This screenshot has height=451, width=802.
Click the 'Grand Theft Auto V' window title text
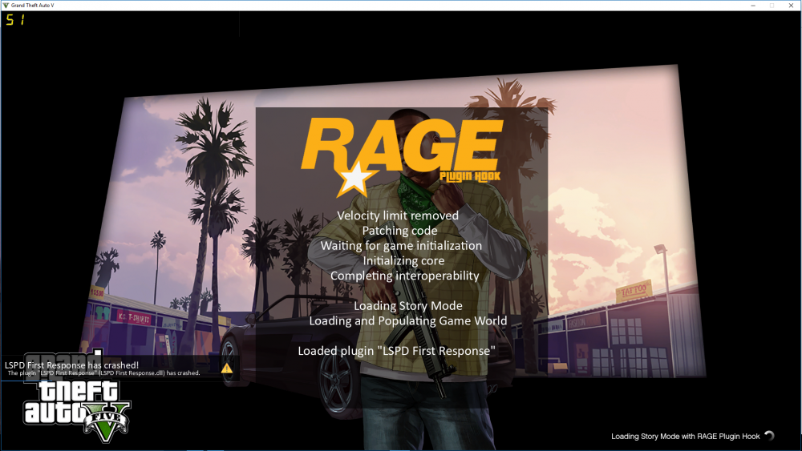click(x=33, y=5)
